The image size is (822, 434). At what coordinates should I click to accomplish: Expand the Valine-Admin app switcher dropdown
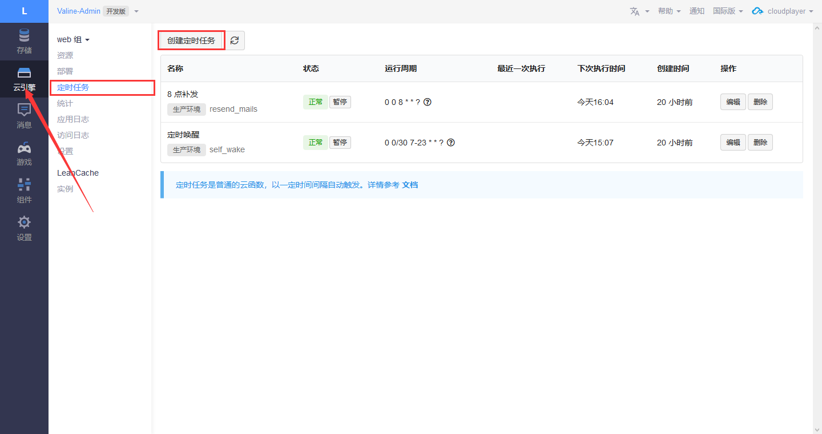tap(136, 11)
